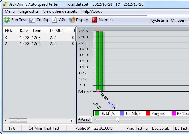Click the second slider track right of AvGraph

(x=163, y=119)
